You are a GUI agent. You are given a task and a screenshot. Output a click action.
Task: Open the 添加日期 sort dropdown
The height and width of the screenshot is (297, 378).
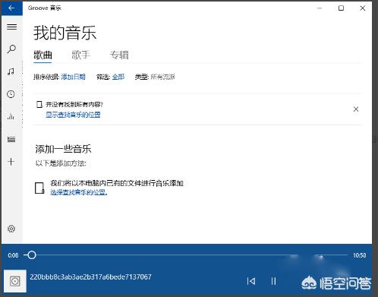click(73, 77)
